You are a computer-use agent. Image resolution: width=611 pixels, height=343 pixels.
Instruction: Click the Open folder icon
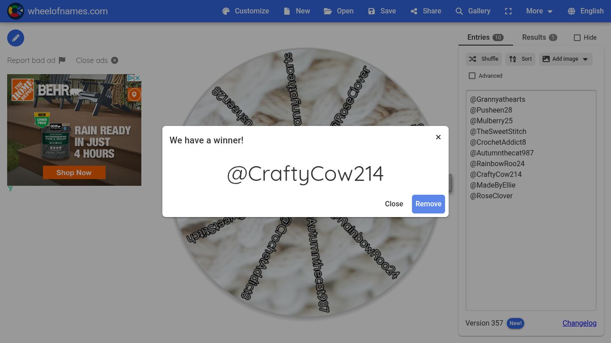pyautogui.click(x=328, y=11)
